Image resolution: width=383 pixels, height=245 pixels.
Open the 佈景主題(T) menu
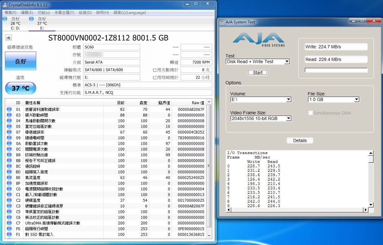(64, 13)
